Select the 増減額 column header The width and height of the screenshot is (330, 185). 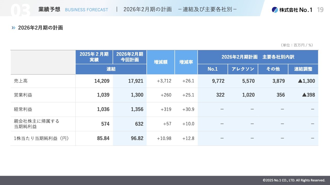click(161, 62)
